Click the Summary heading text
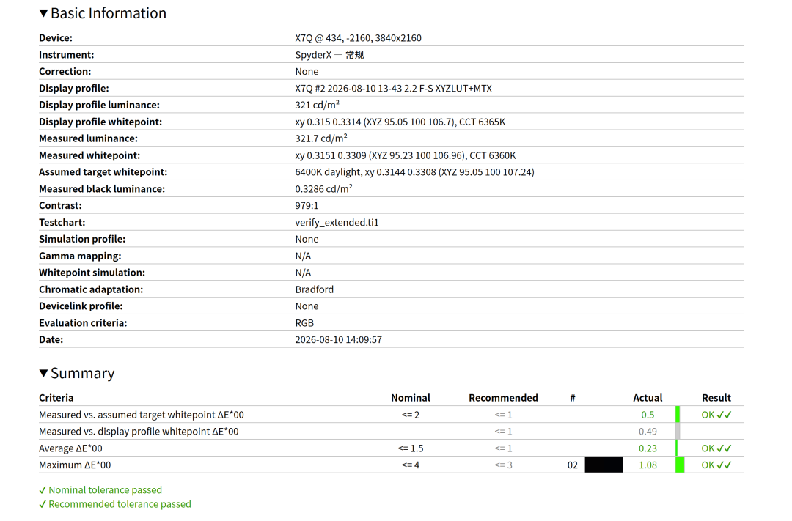The width and height of the screenshot is (792, 521). [x=83, y=373]
